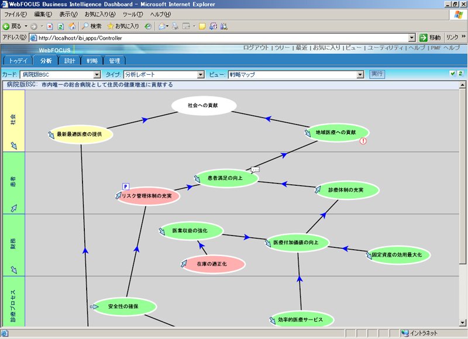Viewport: 468px width, 339px height.
Task: Click the 医療付加価値の向上 node
Action: click(297, 243)
